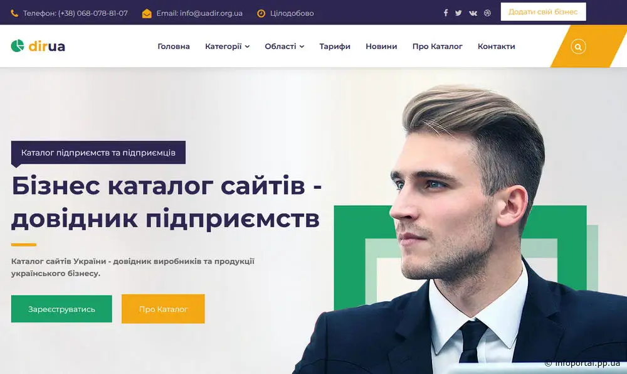627x374 pixels.
Task: Click the Додати свій бізнес button
Action: tap(543, 11)
